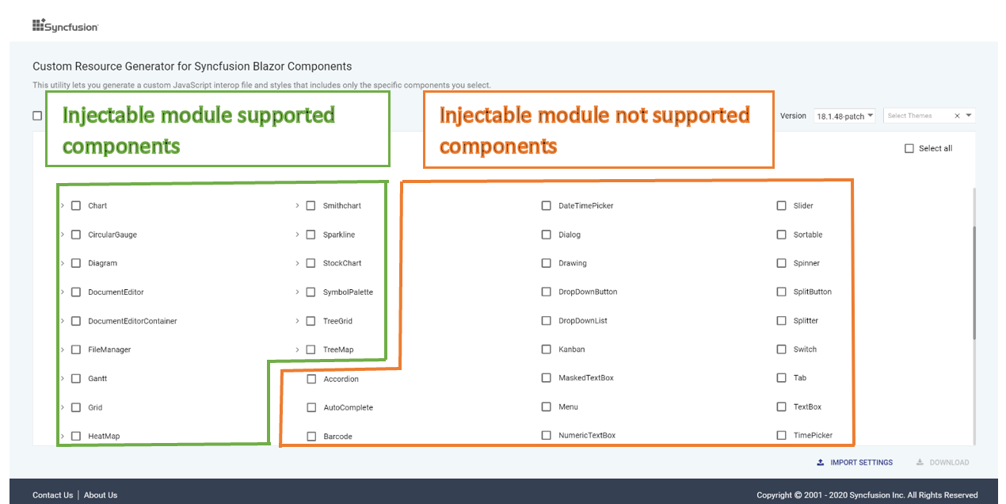Select the Slider component checkbox
The image size is (1006, 504).
[x=782, y=205]
